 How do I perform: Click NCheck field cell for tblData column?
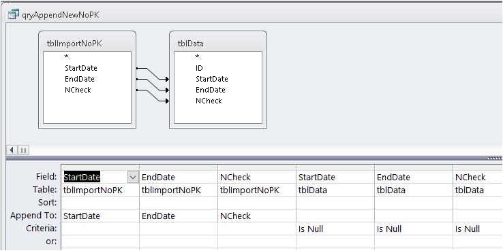click(478, 177)
